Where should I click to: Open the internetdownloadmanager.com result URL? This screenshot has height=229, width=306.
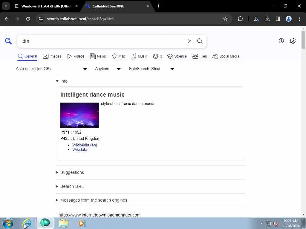(100, 215)
